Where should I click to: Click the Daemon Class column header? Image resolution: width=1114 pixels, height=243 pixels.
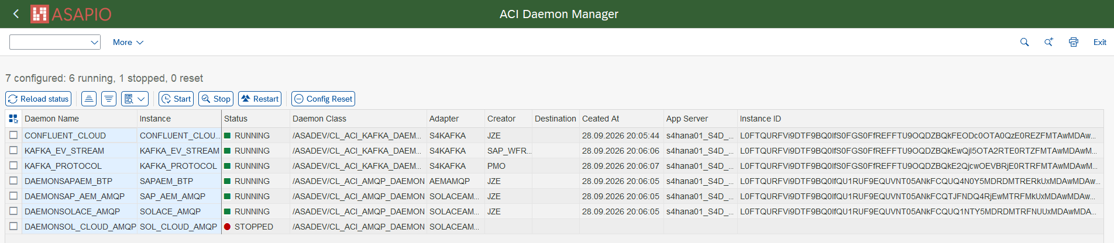pos(359,119)
